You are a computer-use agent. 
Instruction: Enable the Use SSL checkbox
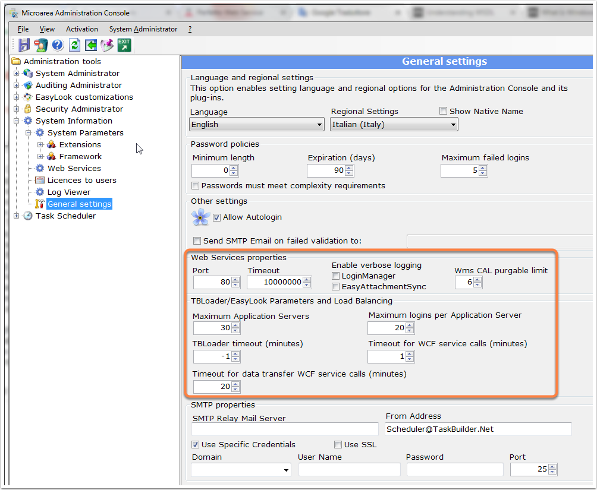coord(338,444)
